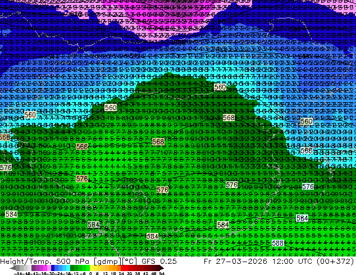Click the '-48' color scale label

[x=26, y=274]
